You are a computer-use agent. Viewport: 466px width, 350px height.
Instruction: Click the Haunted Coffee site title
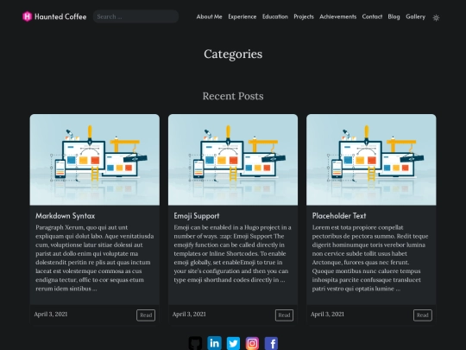click(x=60, y=16)
